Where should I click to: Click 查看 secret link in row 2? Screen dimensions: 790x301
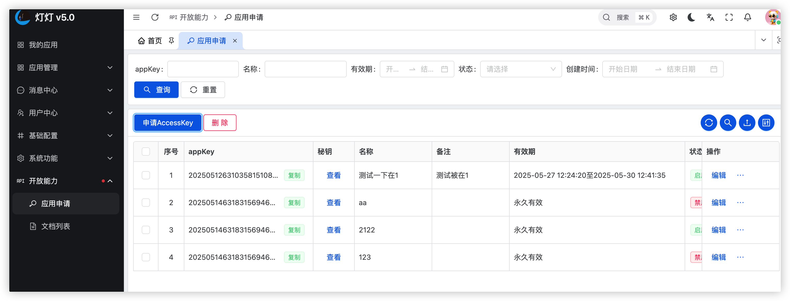[333, 203]
